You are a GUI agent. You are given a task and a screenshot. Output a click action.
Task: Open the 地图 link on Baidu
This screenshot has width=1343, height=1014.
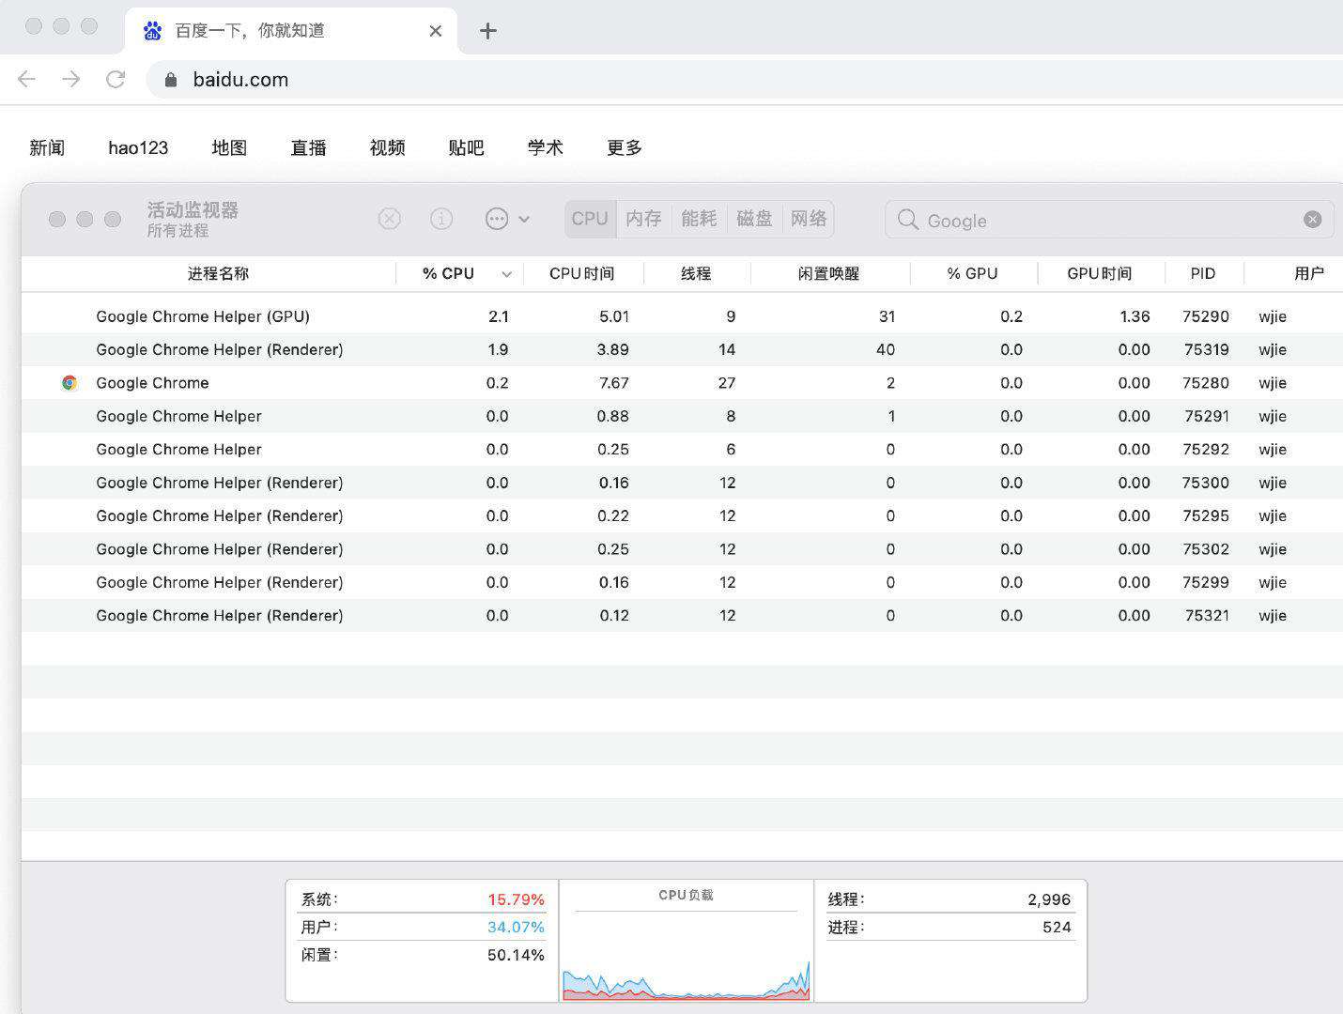(229, 147)
